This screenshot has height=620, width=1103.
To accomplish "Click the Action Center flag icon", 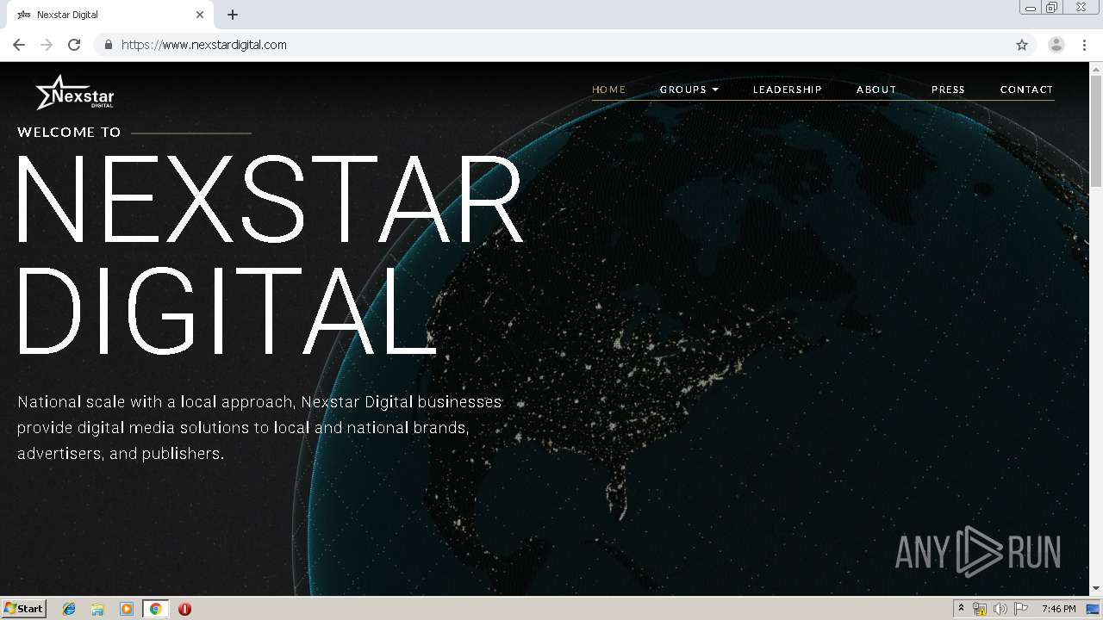I will 1021,609.
